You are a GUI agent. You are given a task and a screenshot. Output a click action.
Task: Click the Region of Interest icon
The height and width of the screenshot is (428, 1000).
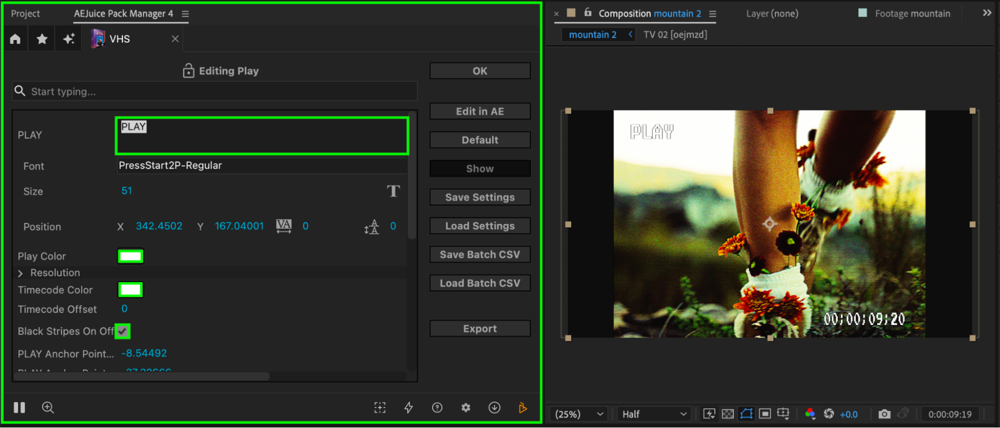click(x=765, y=414)
